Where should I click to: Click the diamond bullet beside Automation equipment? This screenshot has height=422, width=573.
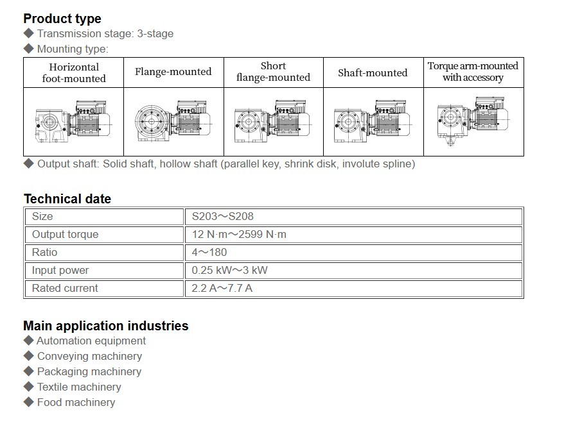(x=28, y=341)
